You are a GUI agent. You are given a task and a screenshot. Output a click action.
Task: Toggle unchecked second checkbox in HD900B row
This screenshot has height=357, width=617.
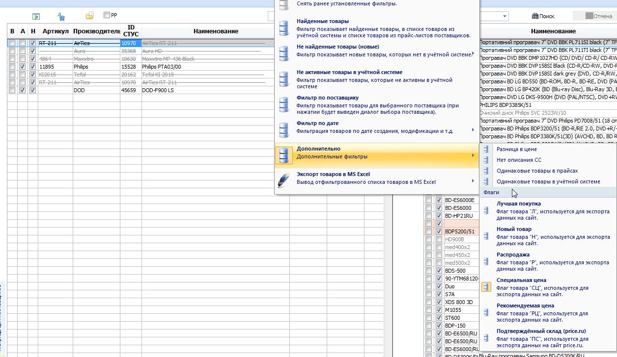[439, 239]
